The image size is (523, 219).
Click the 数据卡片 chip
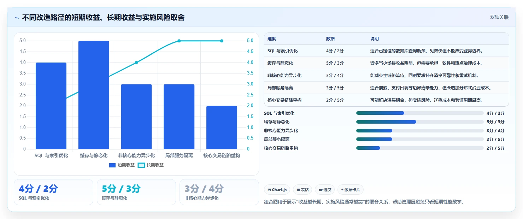351,190
